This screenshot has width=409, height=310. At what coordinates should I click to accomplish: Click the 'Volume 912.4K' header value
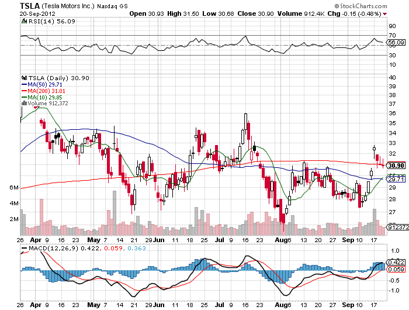pos(301,14)
